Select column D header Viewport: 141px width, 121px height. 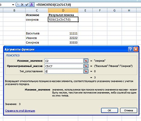(x=63, y=10)
